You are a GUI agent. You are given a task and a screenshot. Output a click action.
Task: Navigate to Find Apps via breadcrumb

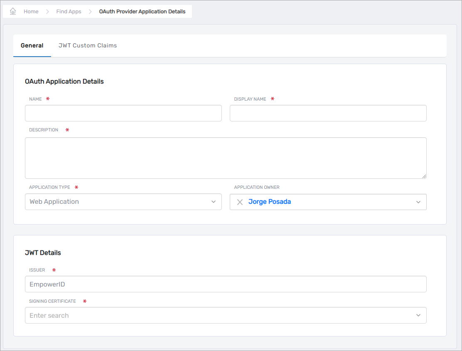[x=69, y=11]
